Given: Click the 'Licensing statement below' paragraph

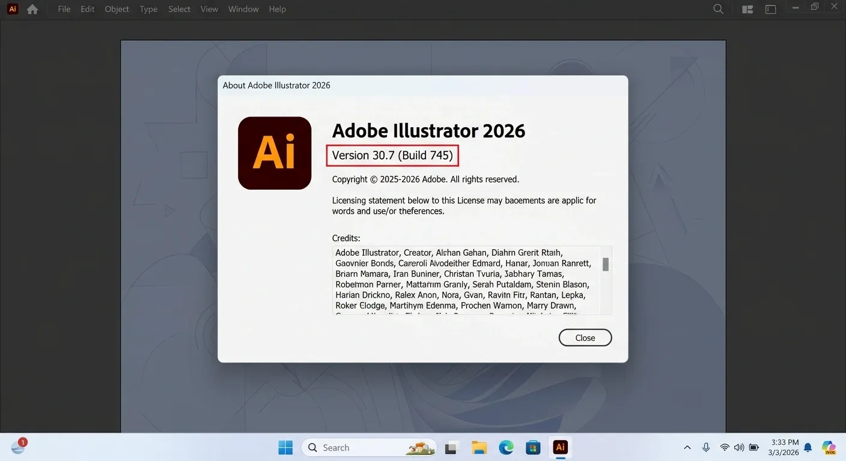Looking at the screenshot, I should tap(464, 206).
